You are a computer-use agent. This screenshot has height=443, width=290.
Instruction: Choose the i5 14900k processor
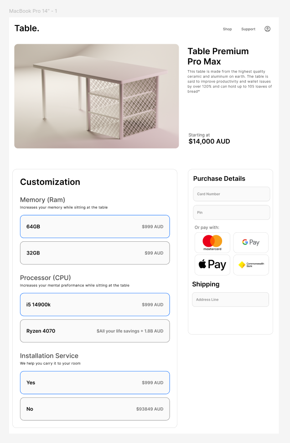pos(95,305)
